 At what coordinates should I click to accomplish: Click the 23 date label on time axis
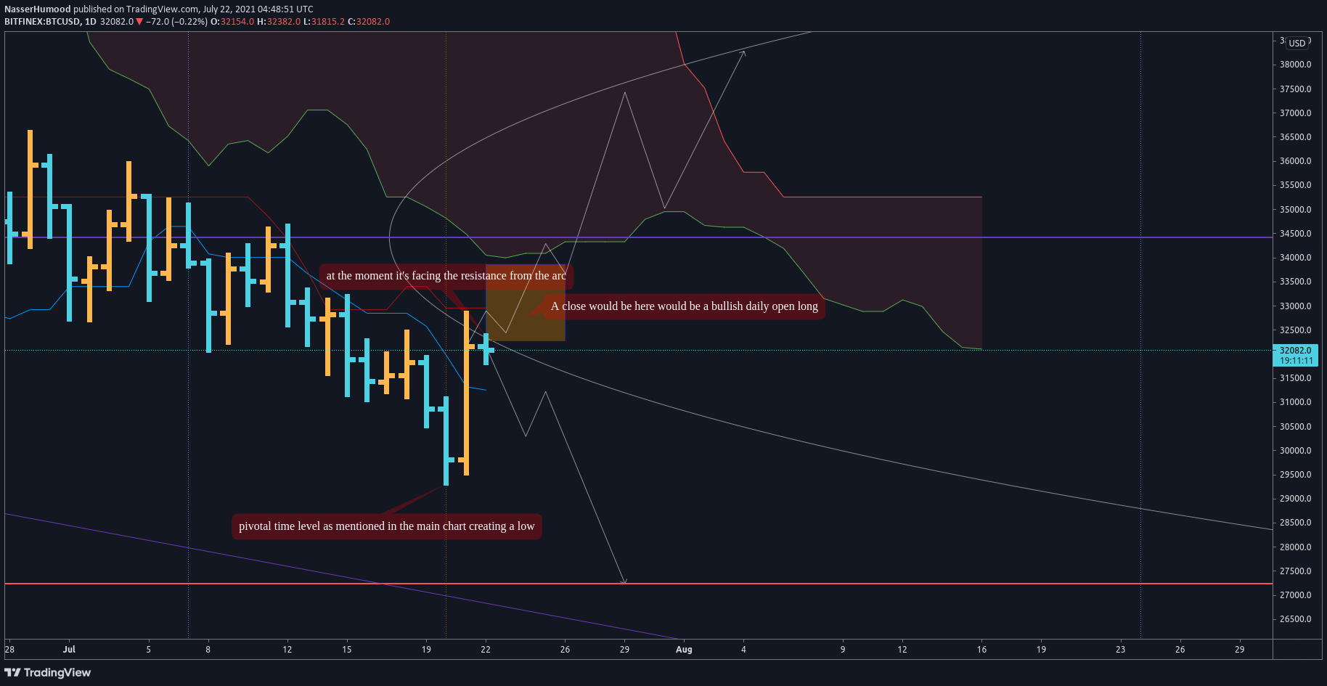[1120, 650]
